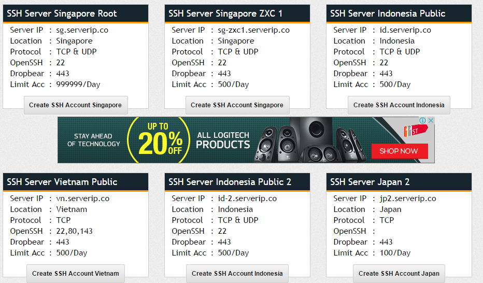The height and width of the screenshot is (283, 483).
Task: Click the ad info (i) icon
Action: click(x=423, y=120)
